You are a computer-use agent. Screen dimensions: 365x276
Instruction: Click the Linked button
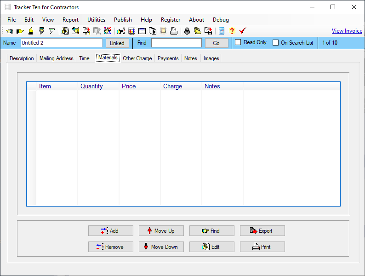117,43
